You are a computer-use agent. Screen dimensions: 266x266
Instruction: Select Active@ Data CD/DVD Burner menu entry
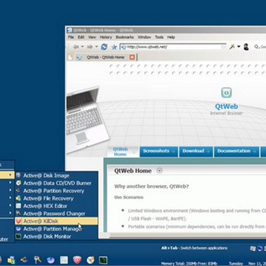pos(57,183)
